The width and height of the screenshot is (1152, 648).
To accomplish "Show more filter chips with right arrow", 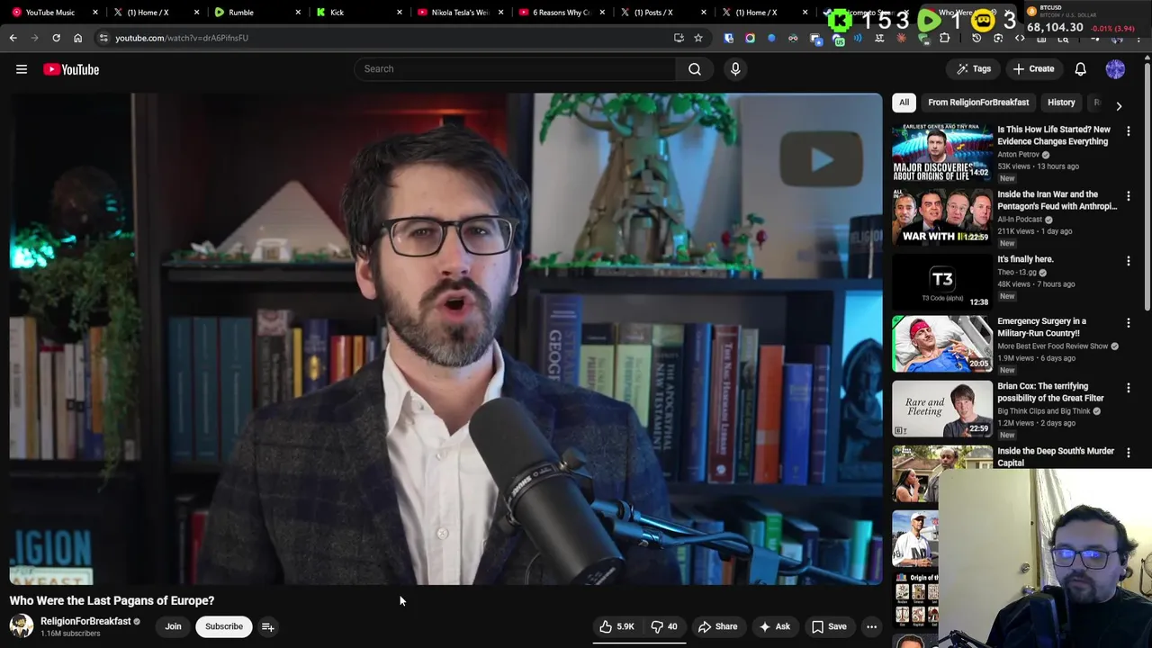I will coord(1119,106).
